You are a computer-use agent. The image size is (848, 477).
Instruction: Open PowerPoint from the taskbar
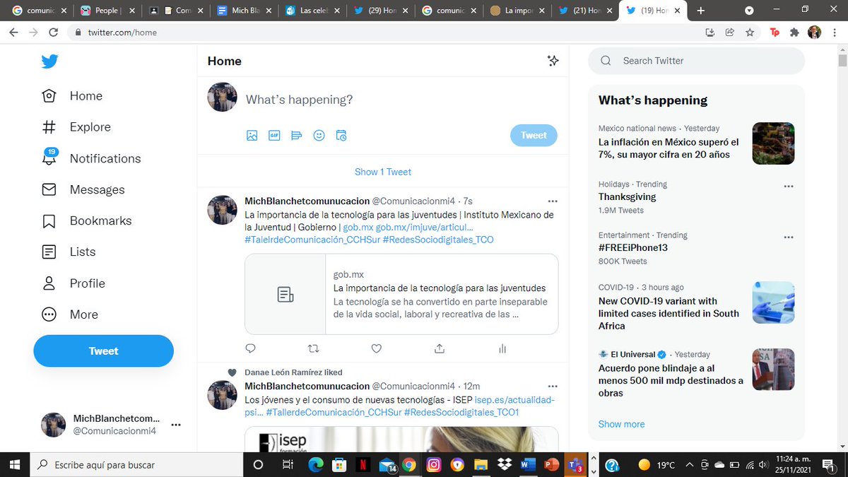(x=552, y=465)
